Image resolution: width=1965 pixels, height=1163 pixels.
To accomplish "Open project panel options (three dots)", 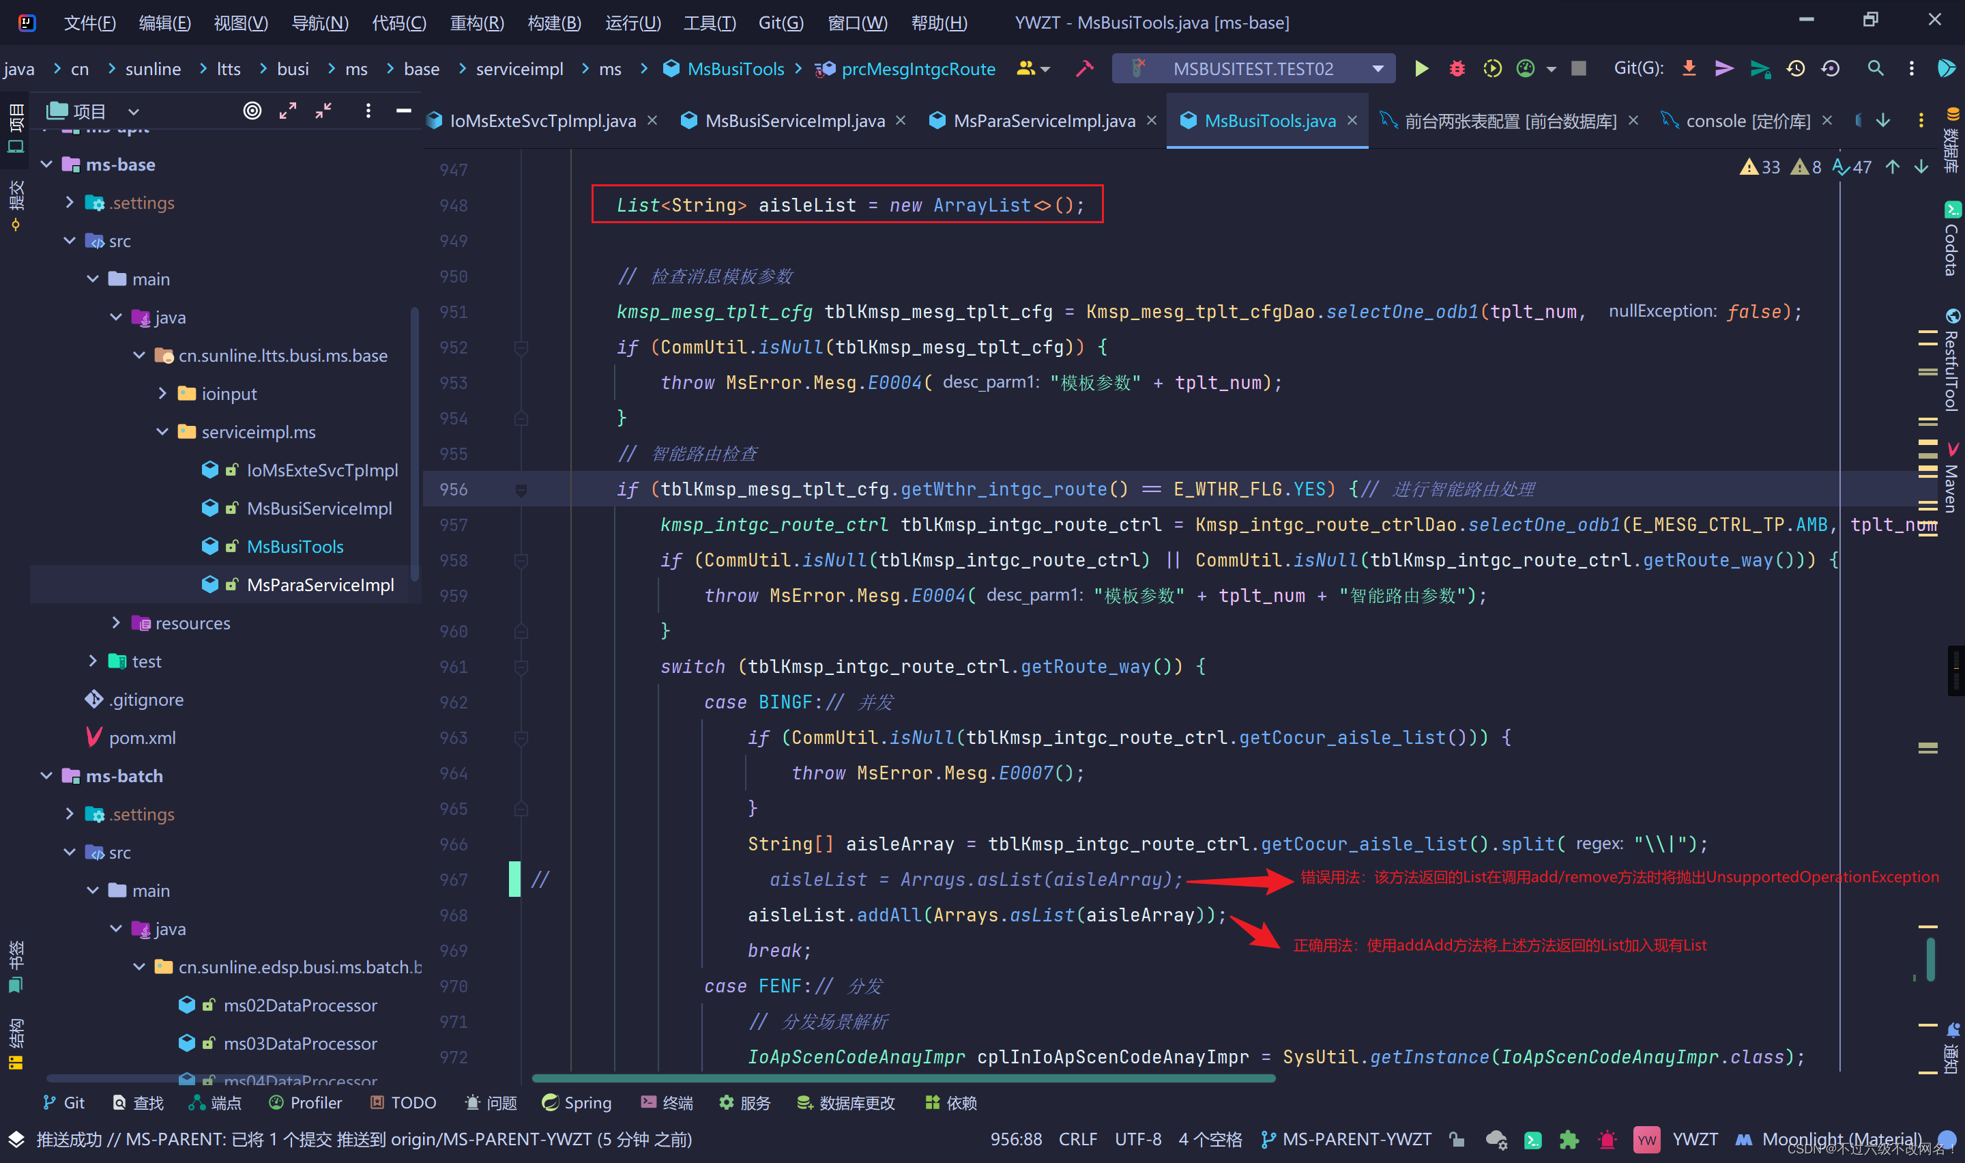I will pos(368,111).
